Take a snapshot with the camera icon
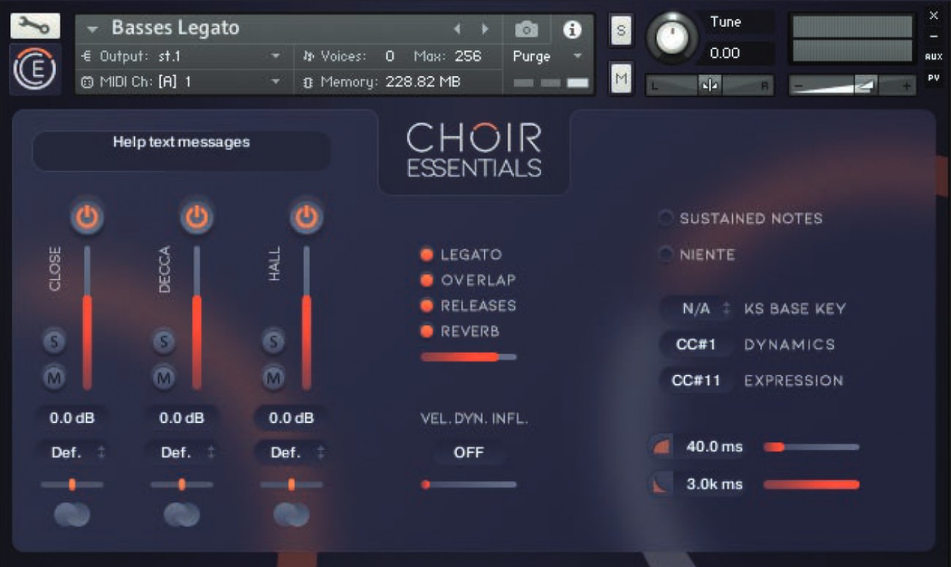Viewport: 951px width, 567px height. [526, 29]
